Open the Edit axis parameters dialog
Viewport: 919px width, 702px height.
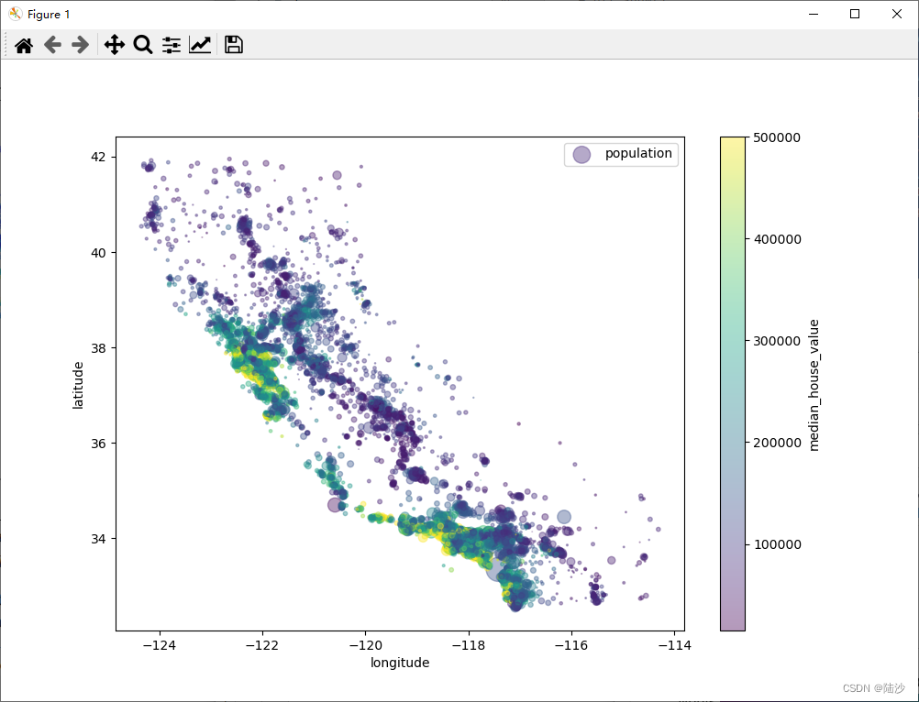(200, 45)
